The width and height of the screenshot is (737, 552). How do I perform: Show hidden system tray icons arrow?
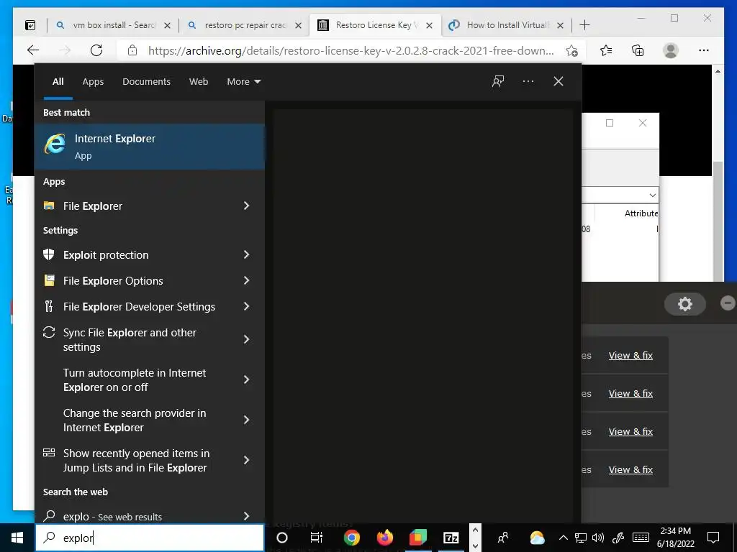[x=564, y=538]
